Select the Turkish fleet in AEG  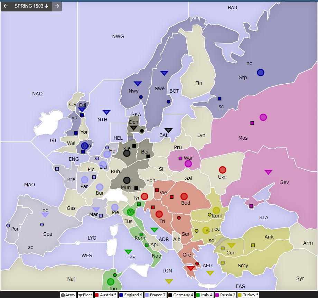pos(210,273)
